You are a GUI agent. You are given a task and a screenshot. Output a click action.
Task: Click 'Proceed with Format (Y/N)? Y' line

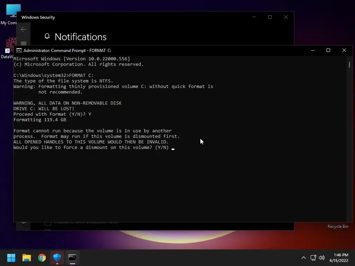coord(52,114)
